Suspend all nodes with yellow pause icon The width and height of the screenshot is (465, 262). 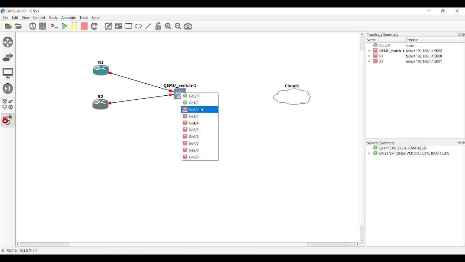click(74, 26)
